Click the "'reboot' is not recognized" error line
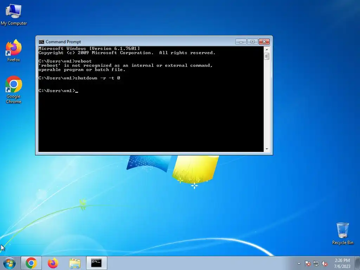This screenshot has width=360, height=270. (x=126, y=65)
